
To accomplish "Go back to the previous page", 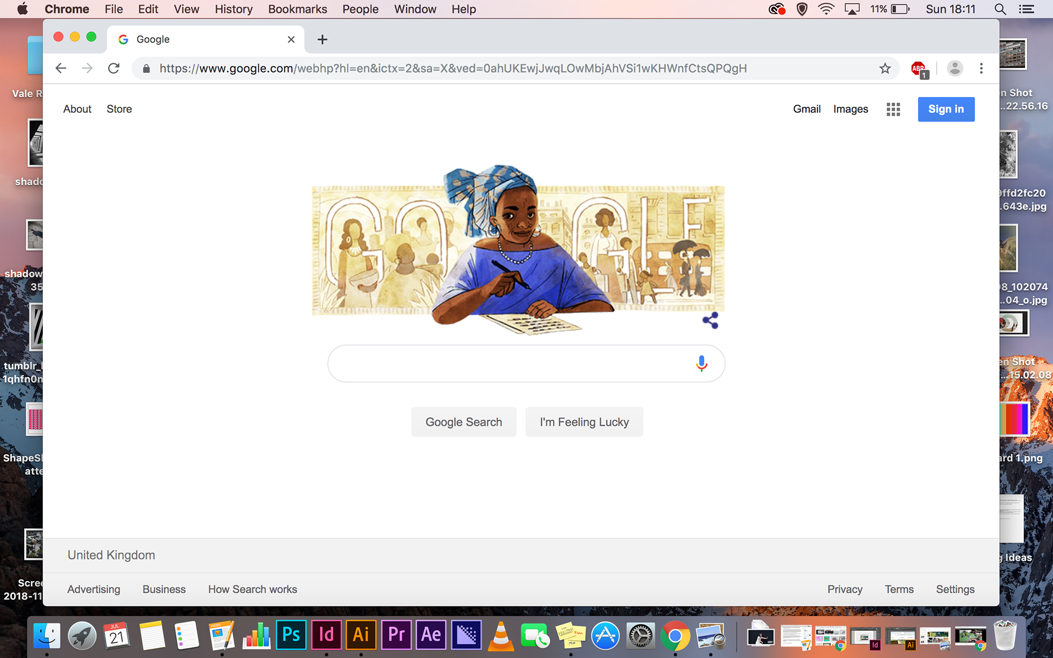I will pyautogui.click(x=61, y=69).
